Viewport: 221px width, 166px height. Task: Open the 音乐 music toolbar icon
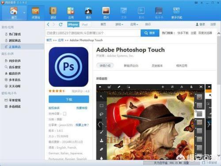click(x=88, y=13)
